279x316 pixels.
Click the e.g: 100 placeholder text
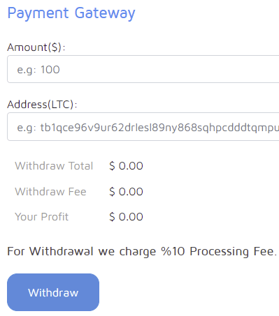tap(38, 70)
